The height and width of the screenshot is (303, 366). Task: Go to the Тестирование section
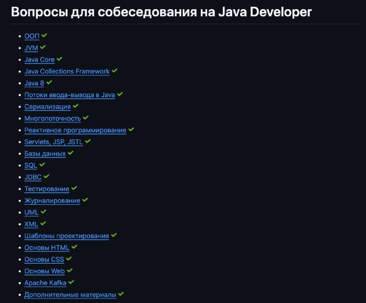[x=47, y=189]
